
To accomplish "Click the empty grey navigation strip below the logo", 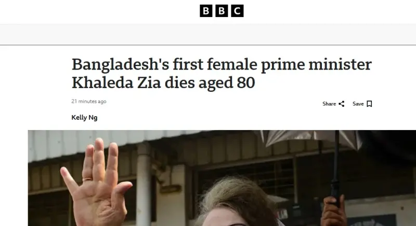I will (x=208, y=34).
